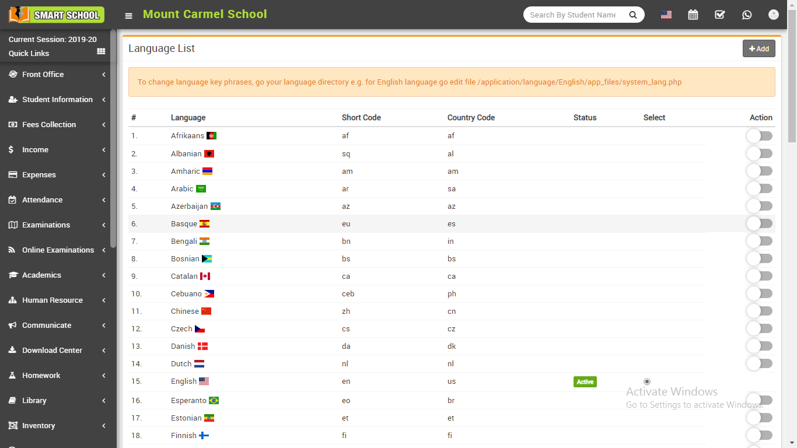The height and width of the screenshot is (448, 797).
Task: Click the US flag language icon in header
Action: [x=666, y=15]
